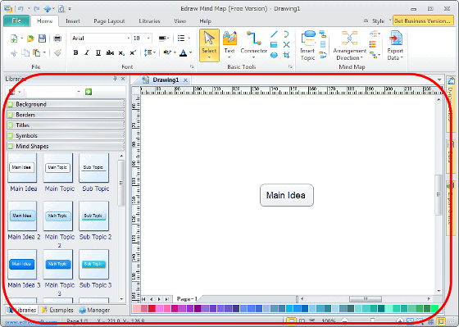Click the Undo arrow in title bar
Screen dimensions: 459x327
click(21, 8)
